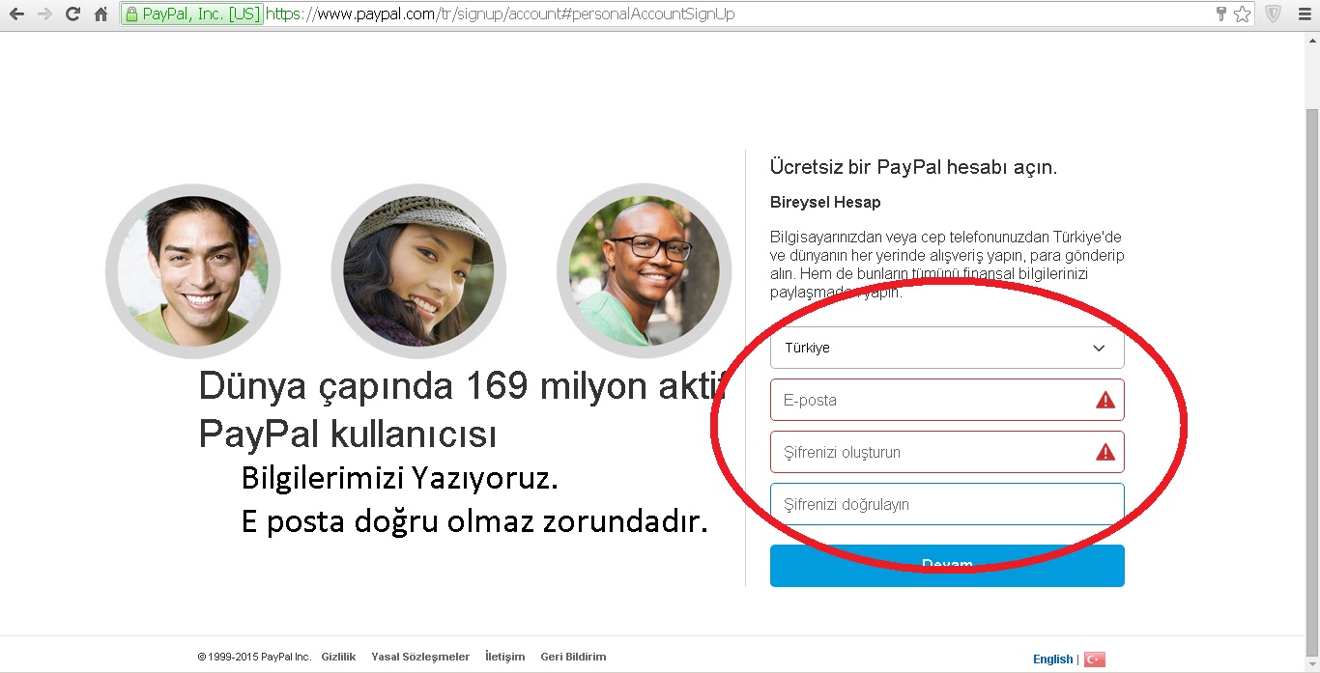Image resolution: width=1320 pixels, height=673 pixels.
Task: Reload the page with the refresh icon
Action: [x=72, y=14]
